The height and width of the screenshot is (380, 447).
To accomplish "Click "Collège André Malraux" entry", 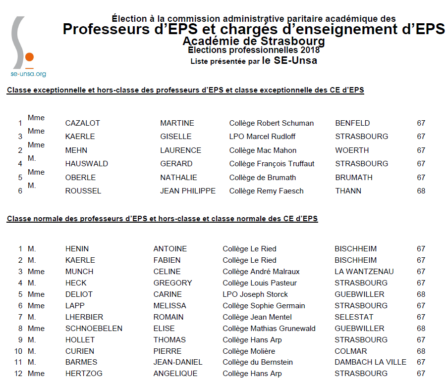I will (261, 272).
